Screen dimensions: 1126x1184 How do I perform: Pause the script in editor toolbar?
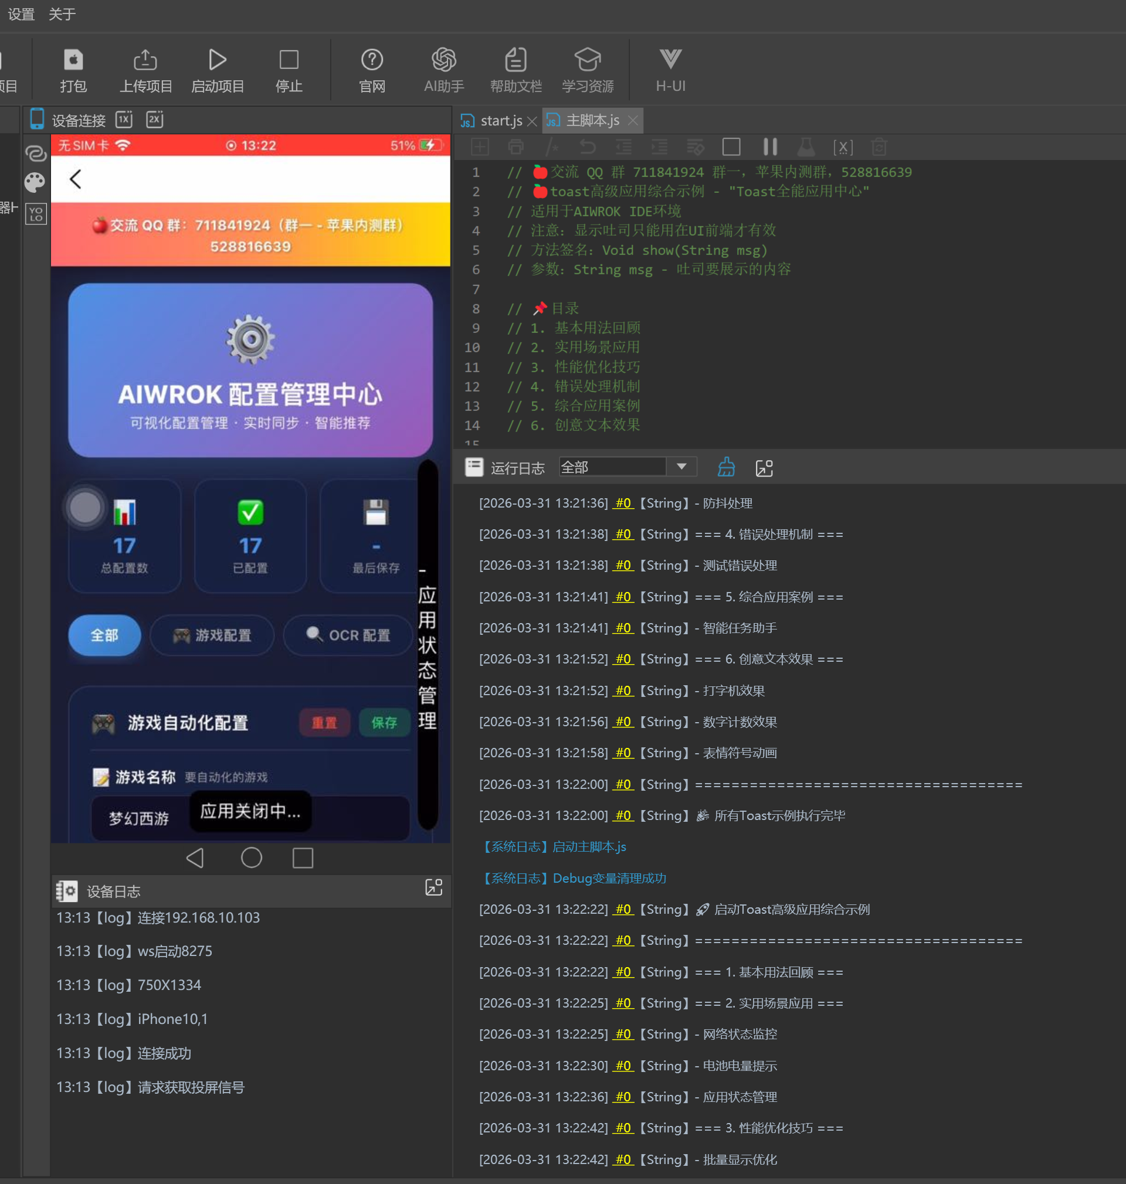click(770, 147)
